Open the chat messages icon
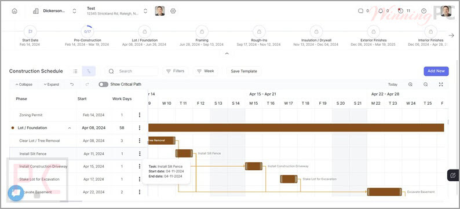460x209 pixels. pos(360,11)
